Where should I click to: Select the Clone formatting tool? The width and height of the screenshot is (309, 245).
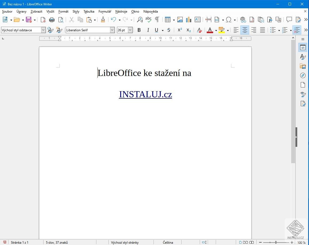[103, 20]
